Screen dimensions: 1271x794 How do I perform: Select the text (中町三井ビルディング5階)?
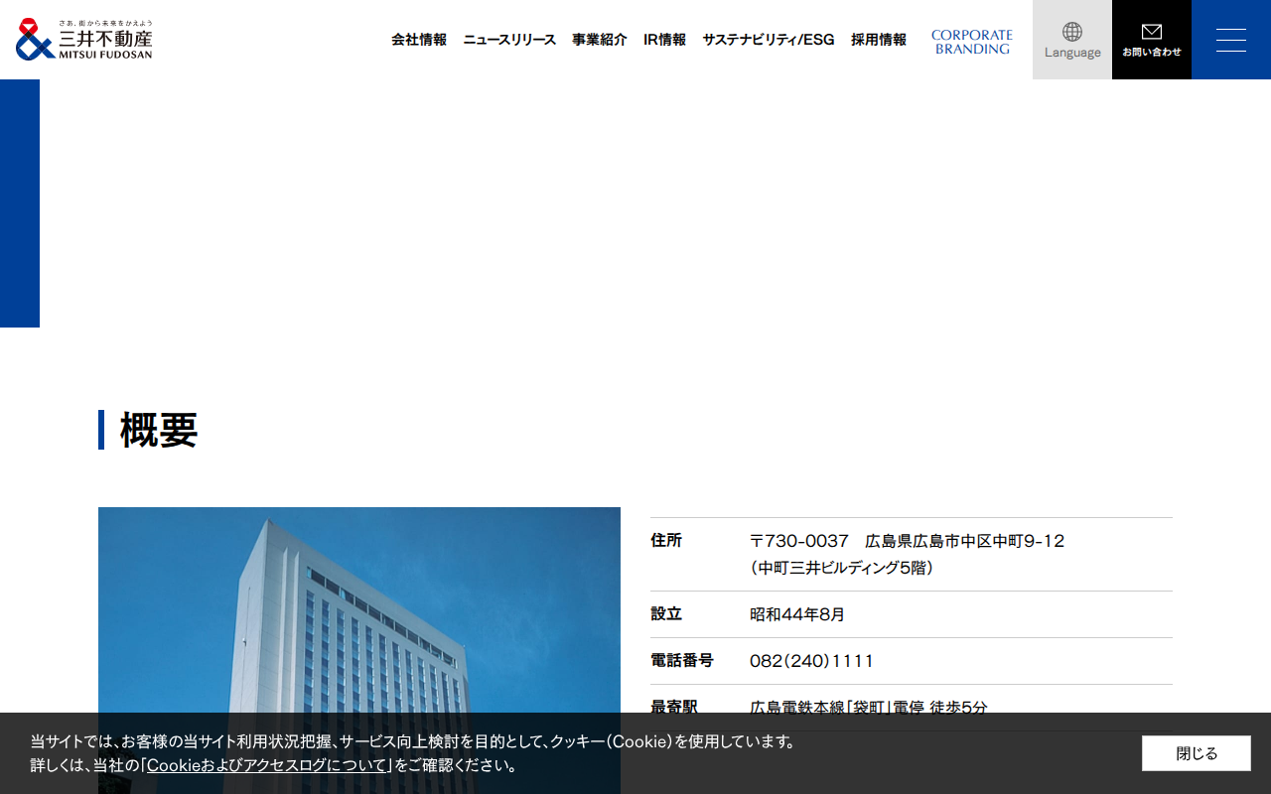pyautogui.click(x=842, y=568)
